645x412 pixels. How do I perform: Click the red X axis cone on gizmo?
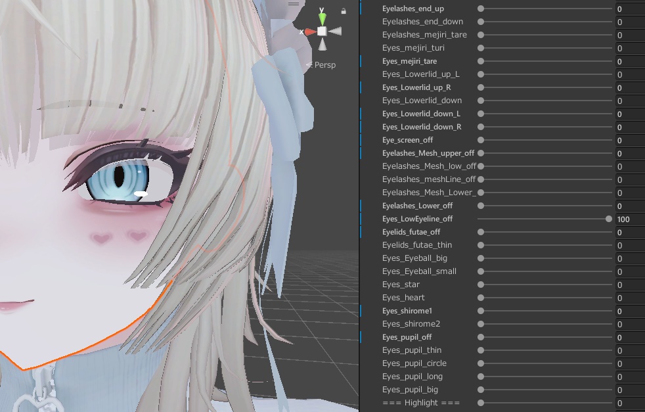point(311,32)
